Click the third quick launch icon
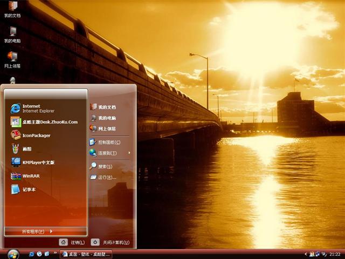Viewport: 345px width, 259px height. pyautogui.click(x=47, y=254)
